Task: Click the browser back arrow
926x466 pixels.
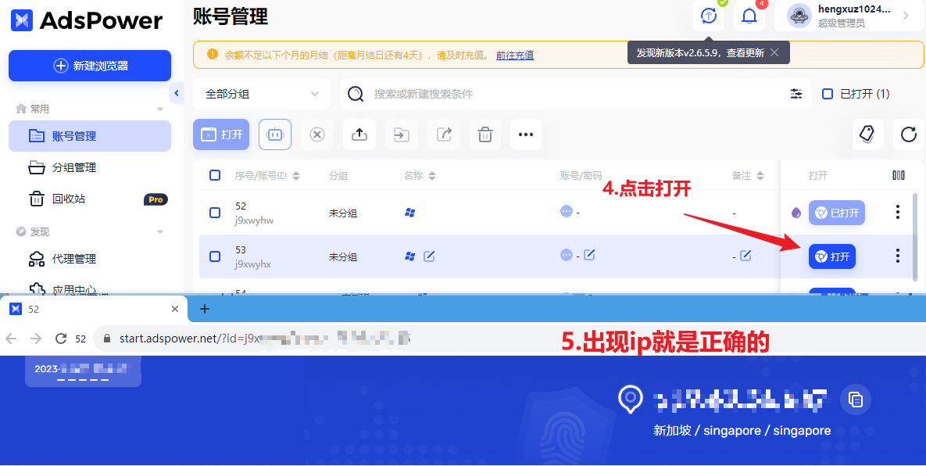Action: 11,339
